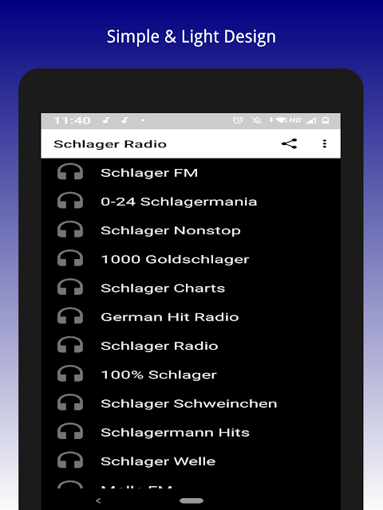The image size is (383, 510).
Task: Click headphone icon beside Schlager Charts
Action: coord(70,288)
